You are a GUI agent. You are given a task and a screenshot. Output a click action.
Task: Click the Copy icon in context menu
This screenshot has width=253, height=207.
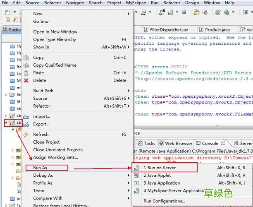pos(26,58)
